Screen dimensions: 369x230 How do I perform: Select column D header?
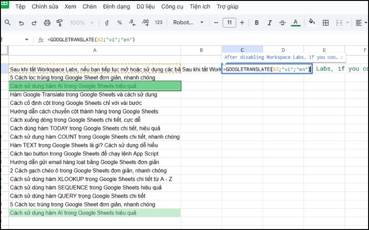283,50
